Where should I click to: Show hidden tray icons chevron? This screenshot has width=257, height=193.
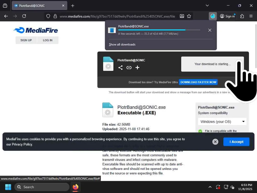click(x=210, y=187)
